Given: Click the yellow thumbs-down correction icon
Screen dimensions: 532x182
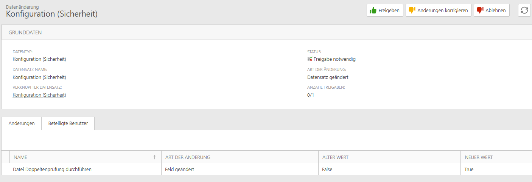Looking at the screenshot, I should (x=412, y=10).
